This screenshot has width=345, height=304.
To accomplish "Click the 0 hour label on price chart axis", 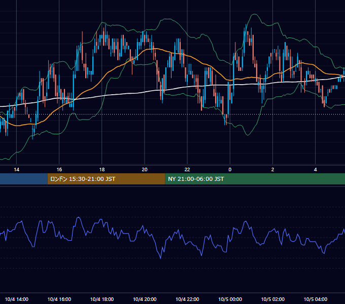I will click(x=230, y=170).
